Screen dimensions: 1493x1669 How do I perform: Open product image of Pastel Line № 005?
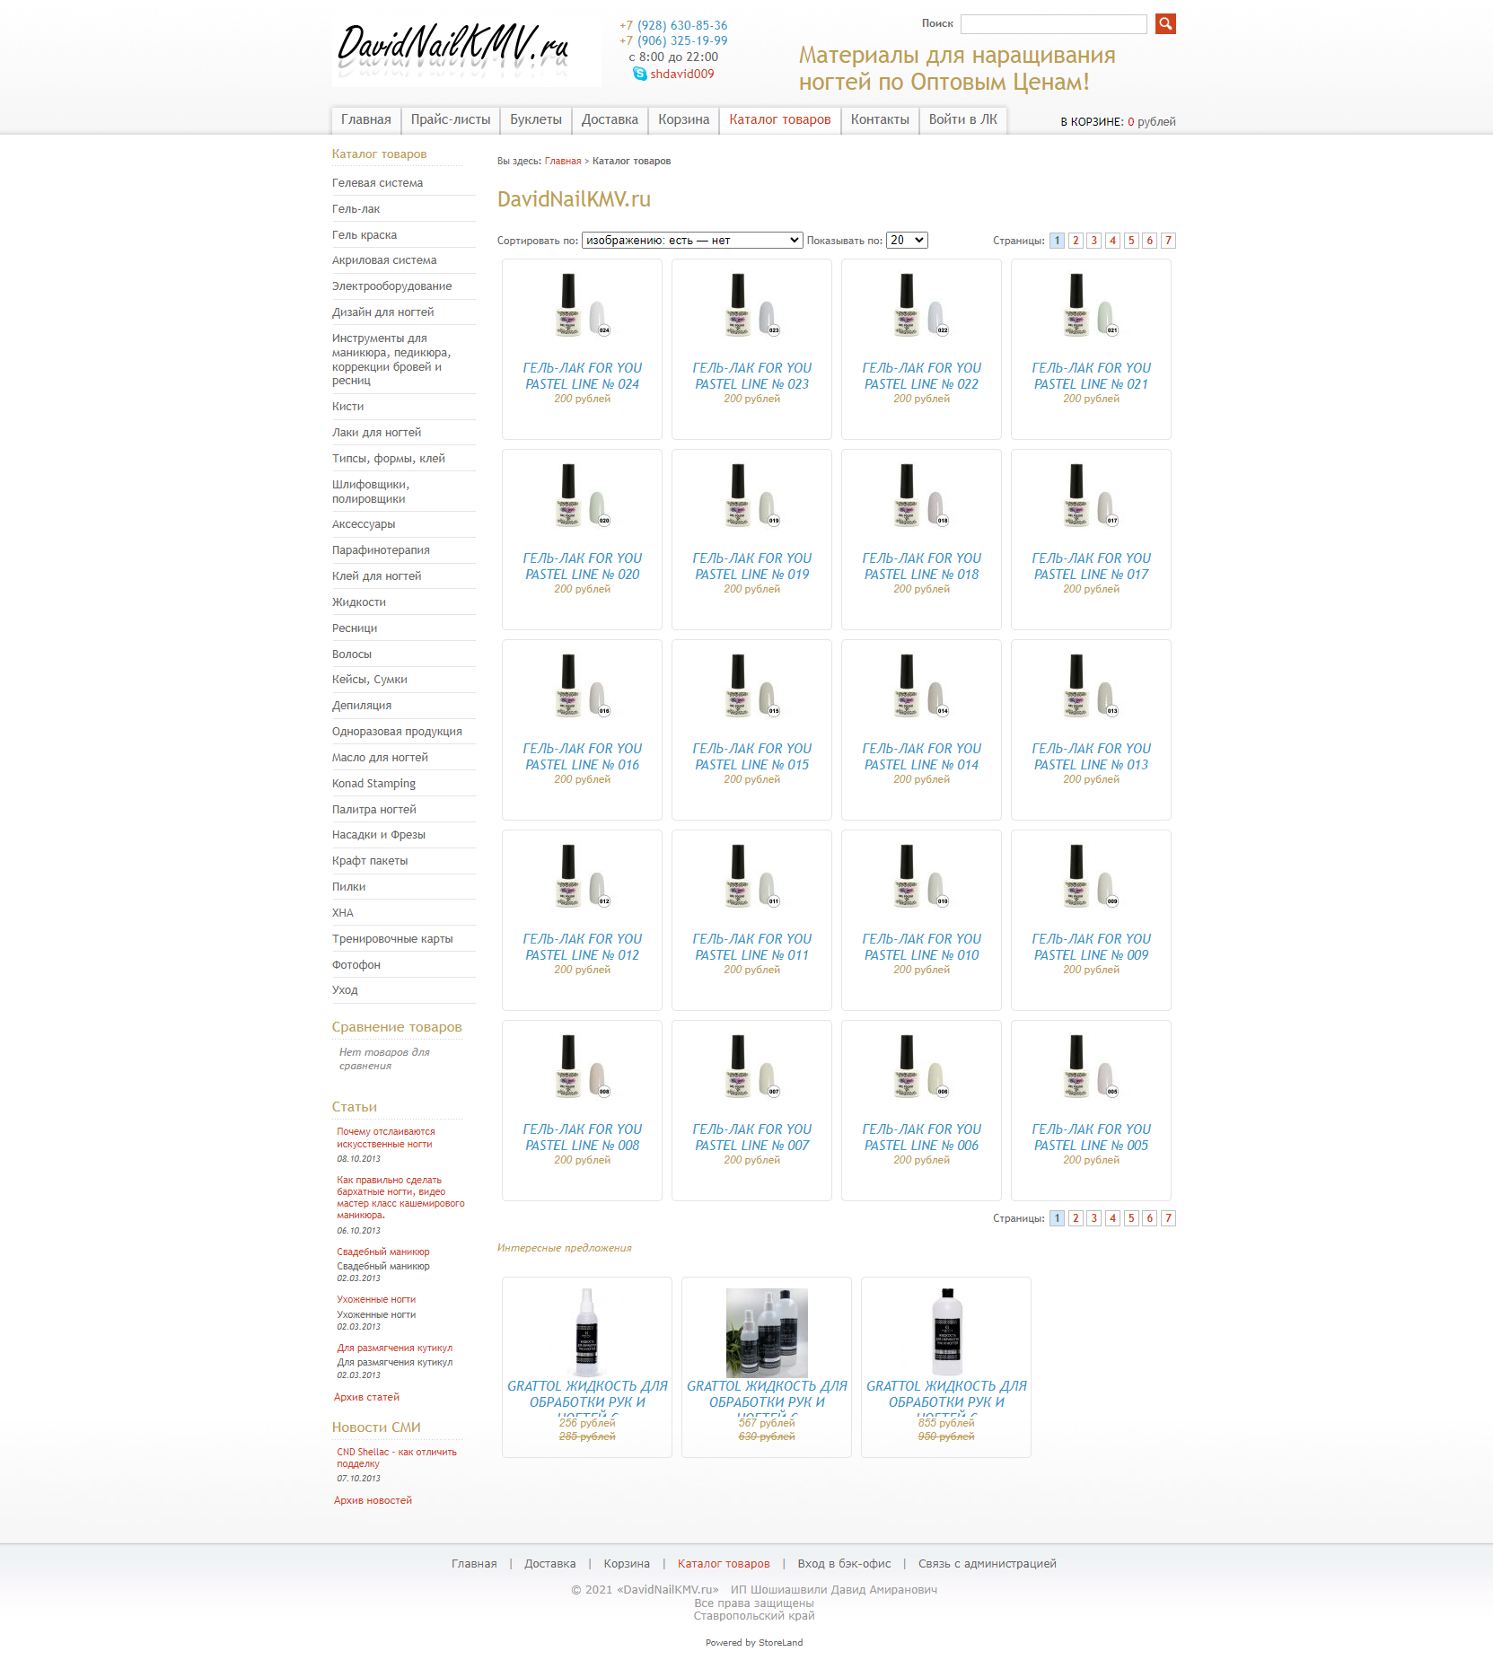(x=1091, y=1067)
